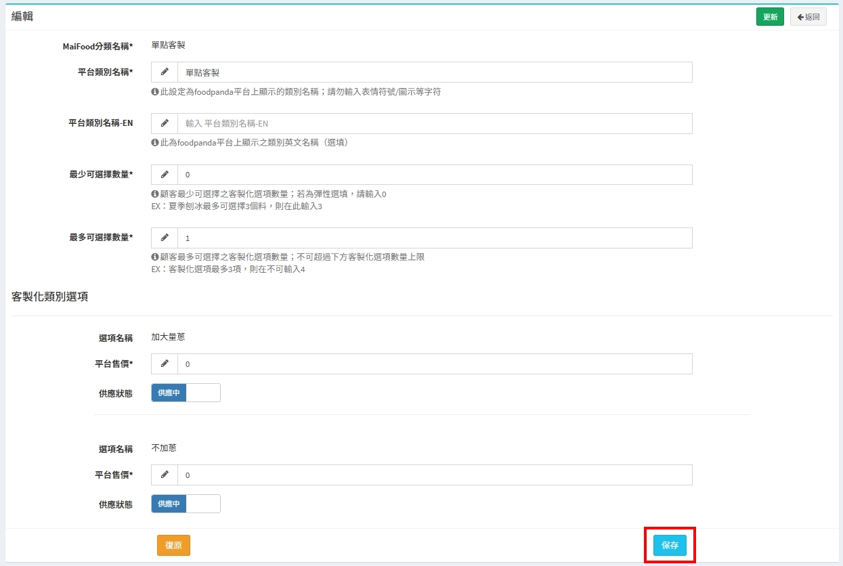The image size is (843, 566).
Task: Click pencil icon beside 平台類別名稱 field
Action: point(165,72)
